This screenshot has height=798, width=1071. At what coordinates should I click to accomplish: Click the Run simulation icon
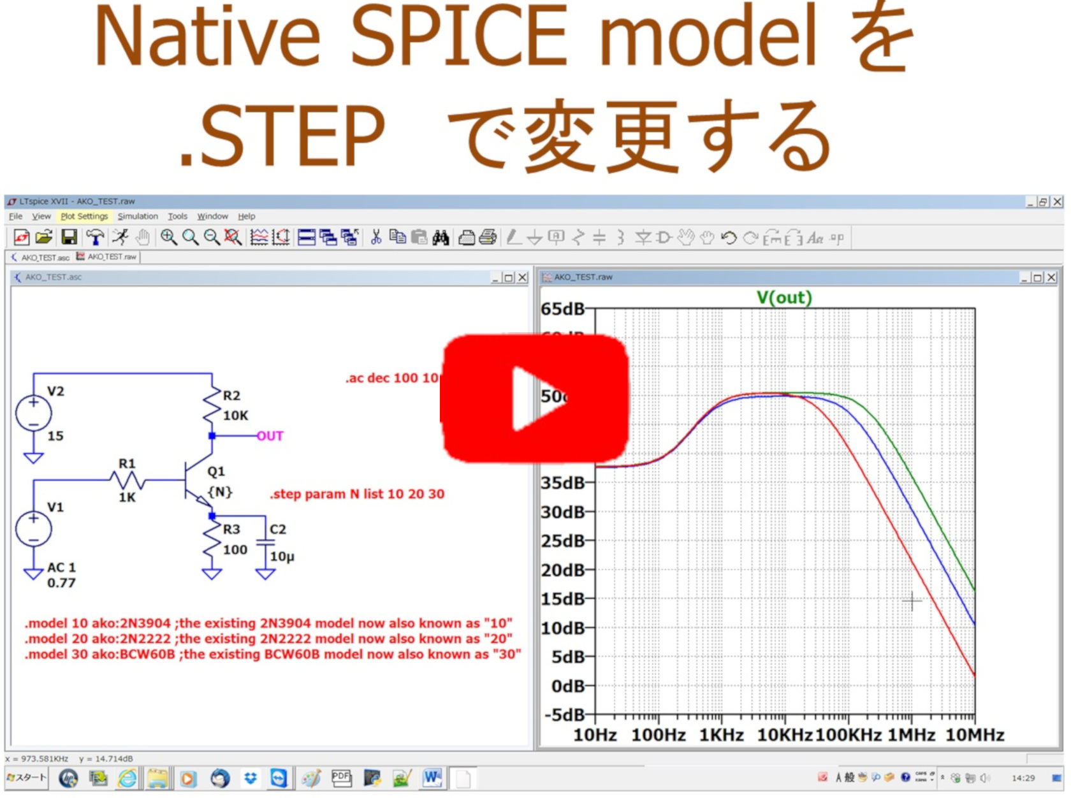click(120, 238)
